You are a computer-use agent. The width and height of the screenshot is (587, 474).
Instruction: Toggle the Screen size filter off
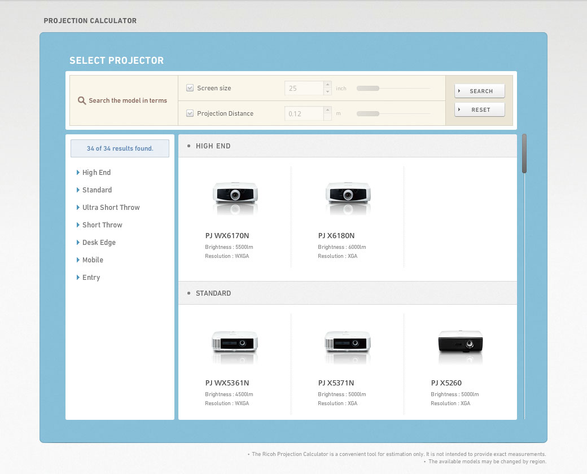[x=190, y=88]
